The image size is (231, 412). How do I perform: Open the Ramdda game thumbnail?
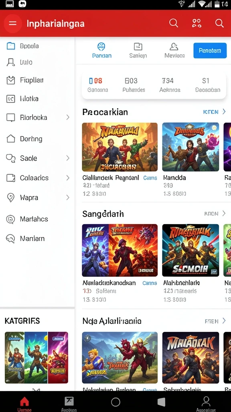click(190, 147)
